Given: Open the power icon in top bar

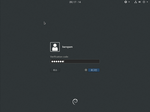Looking at the screenshot, I should click(x=144, y=2).
